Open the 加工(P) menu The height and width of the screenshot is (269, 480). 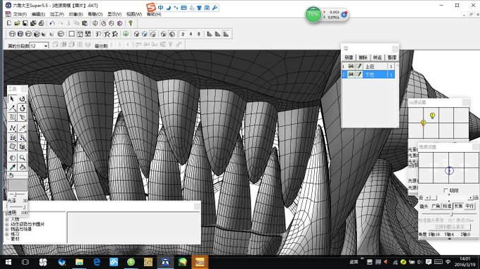[x=57, y=14]
